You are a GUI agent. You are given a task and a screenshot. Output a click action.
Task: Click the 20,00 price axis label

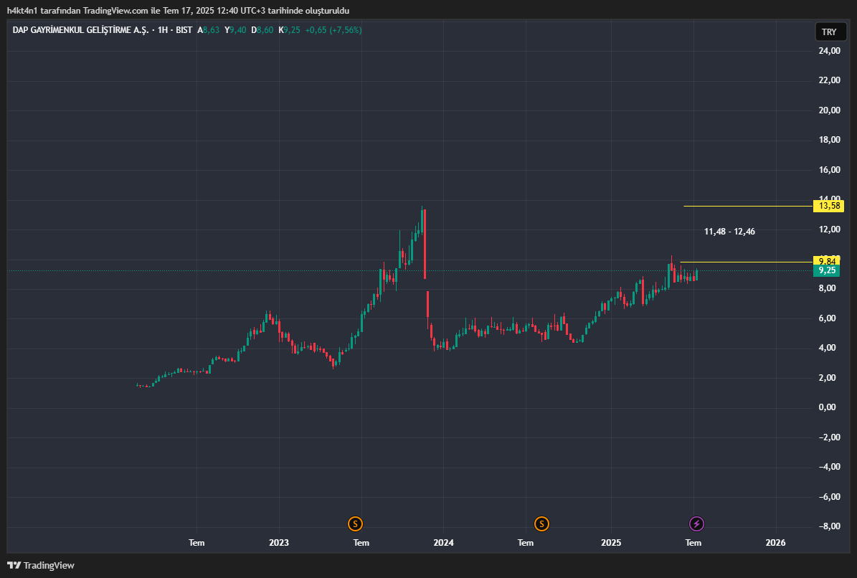point(829,110)
